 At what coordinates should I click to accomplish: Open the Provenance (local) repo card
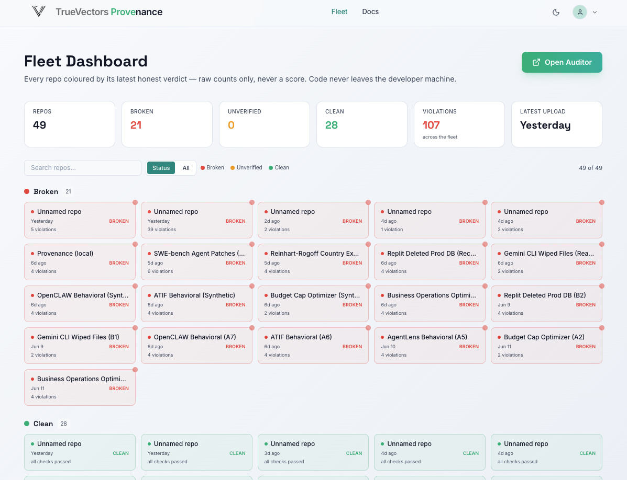tap(80, 262)
